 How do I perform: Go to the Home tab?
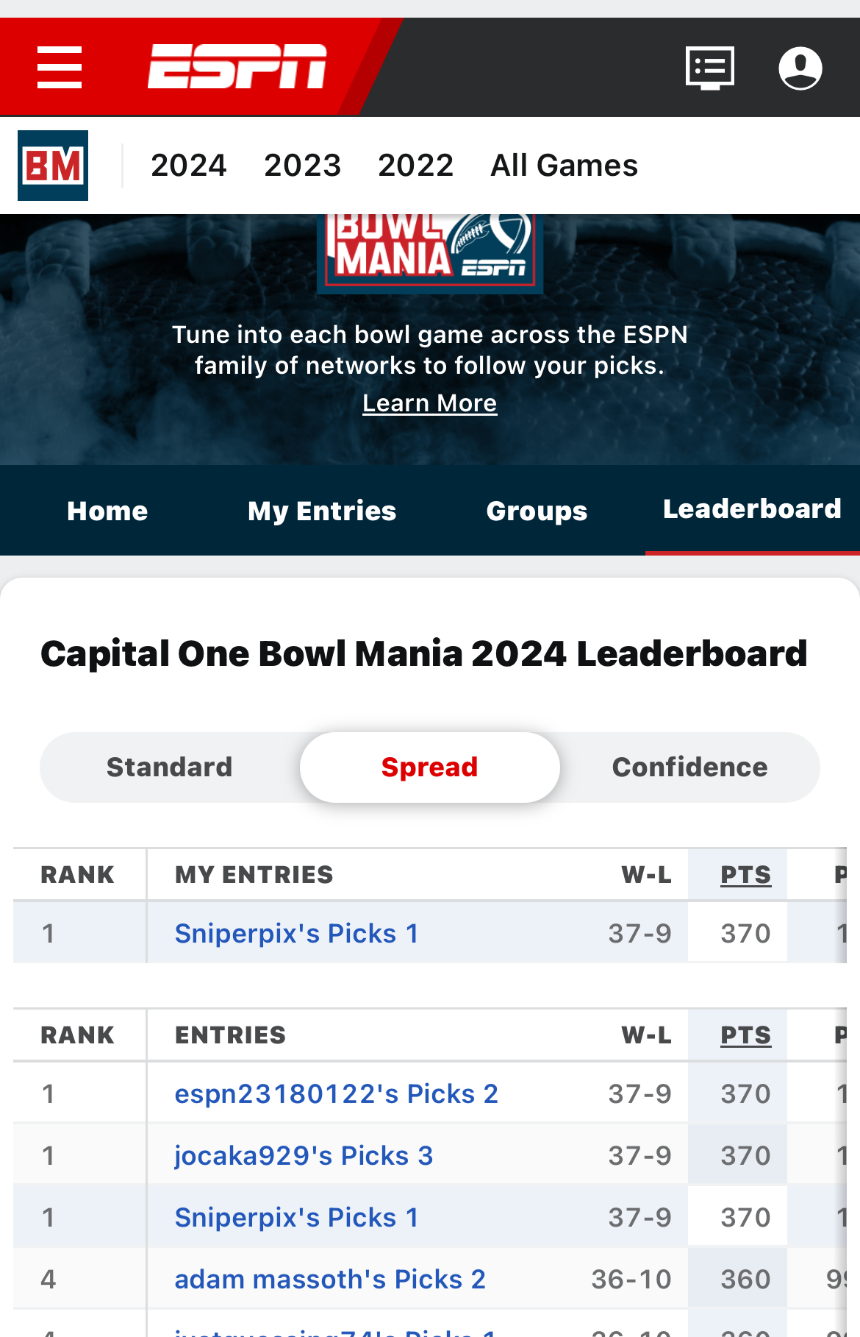click(107, 511)
